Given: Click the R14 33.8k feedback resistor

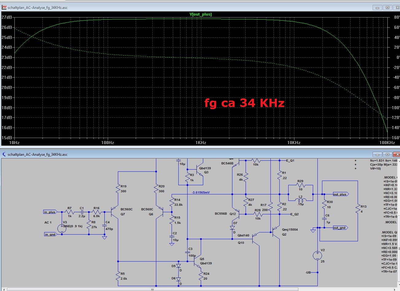Looking at the screenshot, I should 172,202.
